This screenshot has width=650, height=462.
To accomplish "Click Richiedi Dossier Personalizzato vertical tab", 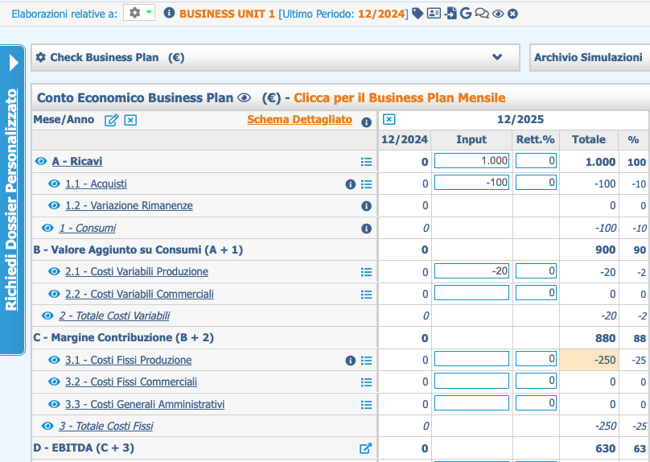I will pyautogui.click(x=12, y=199).
